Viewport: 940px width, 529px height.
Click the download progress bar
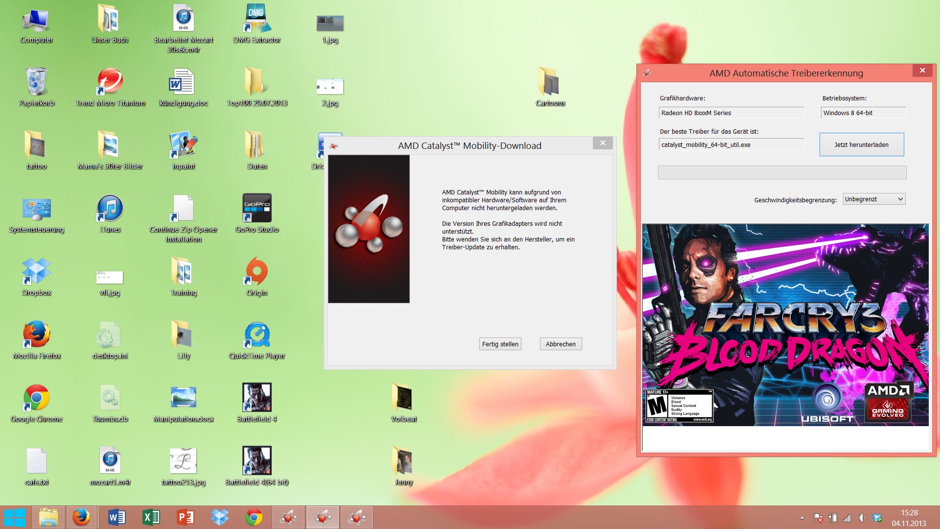click(782, 172)
